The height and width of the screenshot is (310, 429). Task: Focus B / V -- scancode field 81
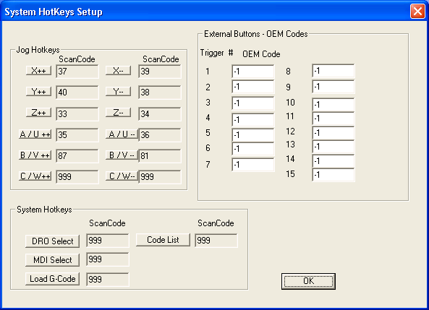point(160,156)
